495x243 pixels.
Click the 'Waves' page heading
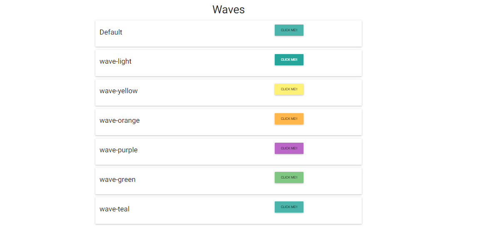tap(229, 10)
